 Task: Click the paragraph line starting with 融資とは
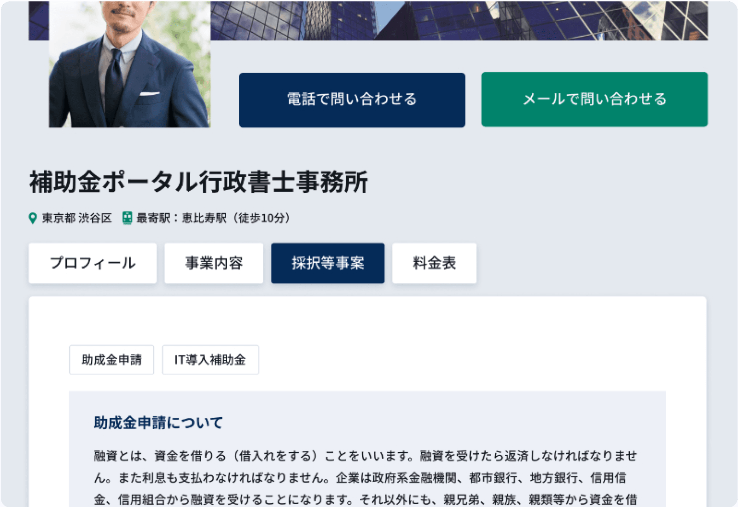[365, 456]
